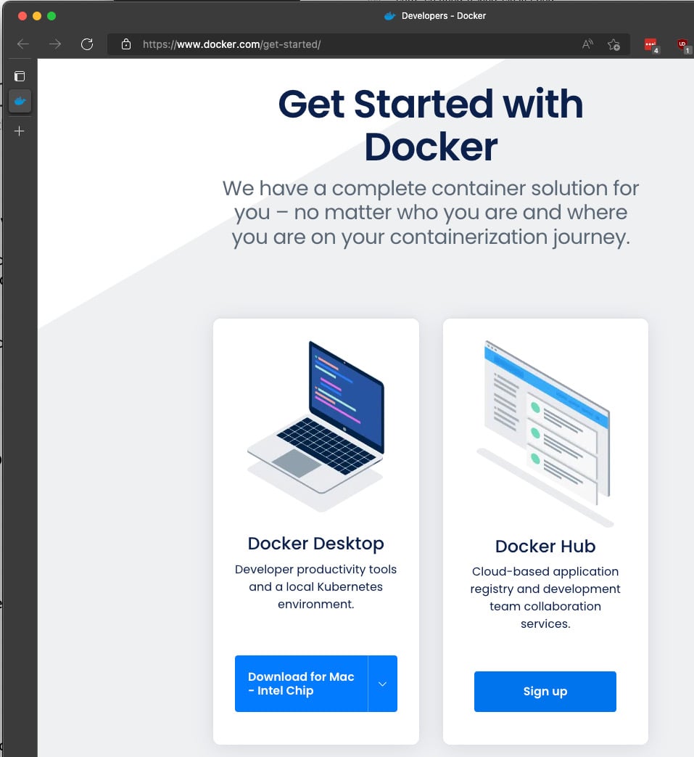The image size is (694, 757).
Task: Go forward to the next page
Action: pyautogui.click(x=55, y=44)
